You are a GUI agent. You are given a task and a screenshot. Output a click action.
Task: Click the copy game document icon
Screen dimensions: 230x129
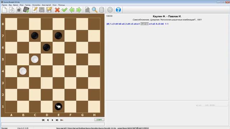point(12,10)
